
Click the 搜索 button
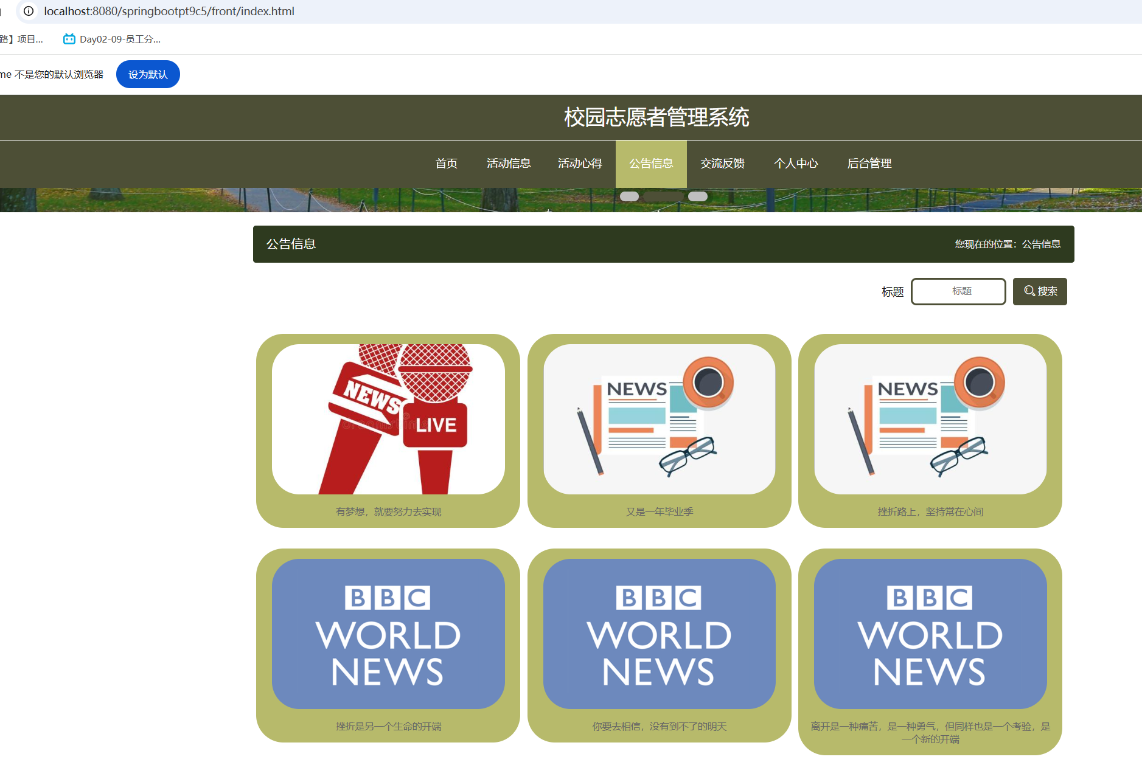coord(1040,291)
